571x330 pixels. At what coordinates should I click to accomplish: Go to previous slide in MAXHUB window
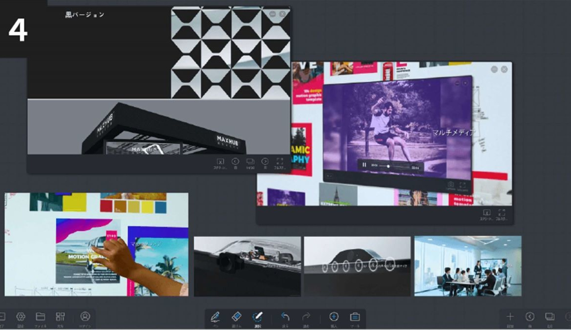(x=235, y=161)
